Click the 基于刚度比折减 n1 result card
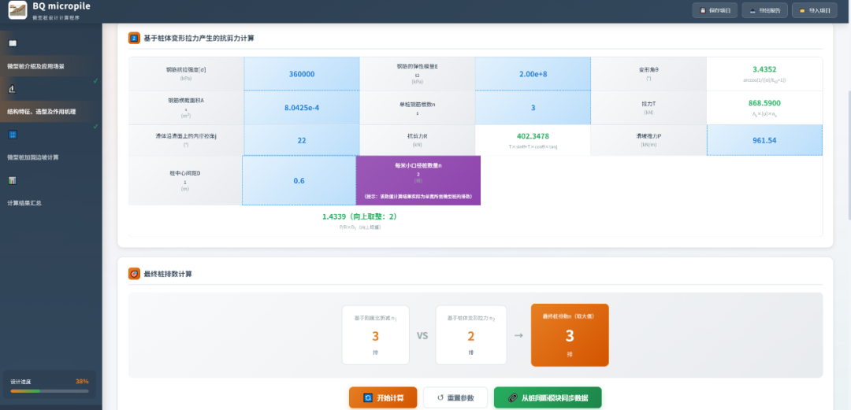The image size is (851, 410). click(375, 334)
